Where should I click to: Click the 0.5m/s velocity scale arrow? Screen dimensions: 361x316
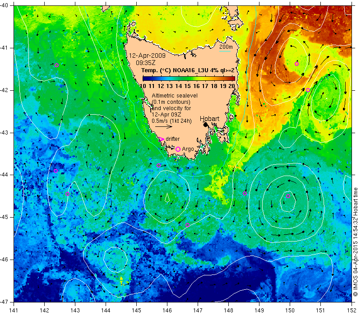163,126
